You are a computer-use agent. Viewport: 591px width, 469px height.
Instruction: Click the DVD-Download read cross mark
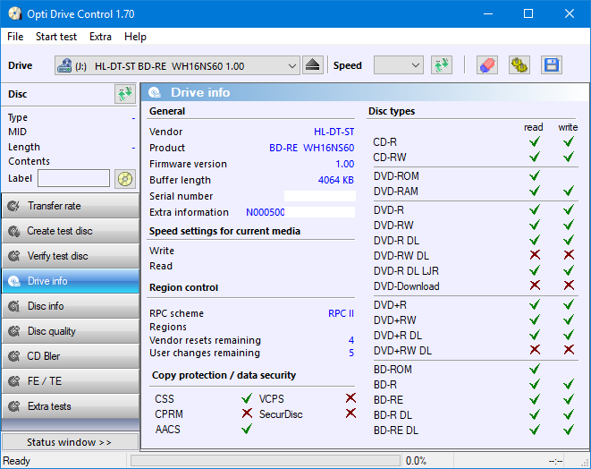535,286
